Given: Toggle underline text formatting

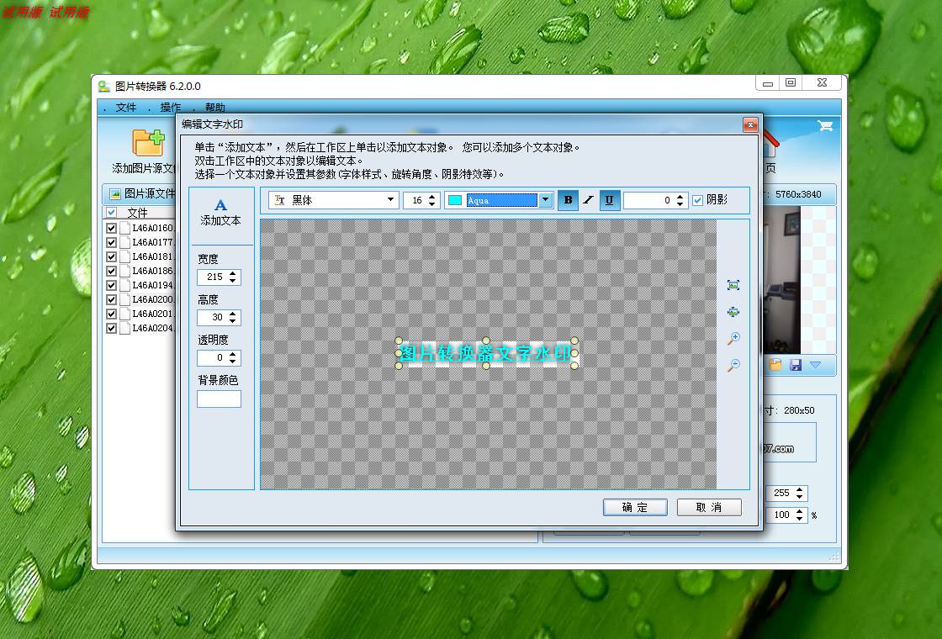Looking at the screenshot, I should click(609, 200).
